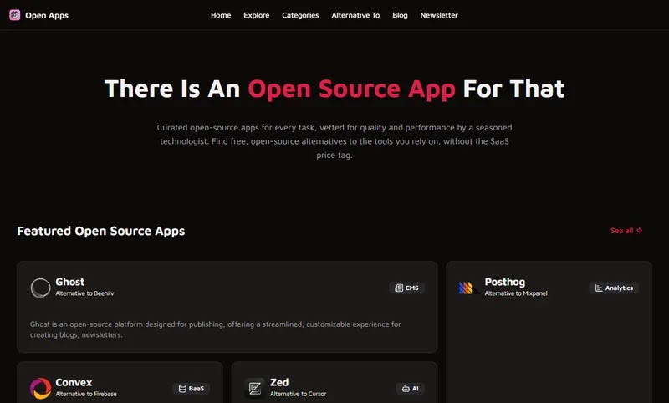Screen dimensions: 669x403
Task: Click the arrow icon next to See all
Action: click(639, 230)
